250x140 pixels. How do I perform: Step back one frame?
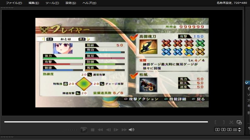point(108,130)
